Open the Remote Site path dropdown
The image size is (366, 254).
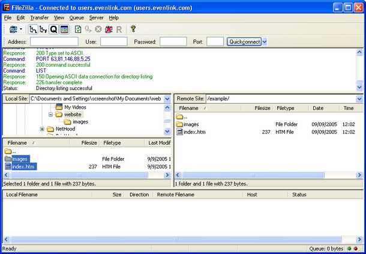click(x=359, y=99)
